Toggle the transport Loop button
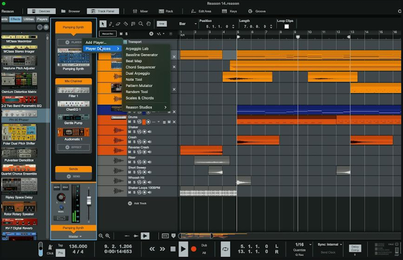 pyautogui.click(x=225, y=248)
